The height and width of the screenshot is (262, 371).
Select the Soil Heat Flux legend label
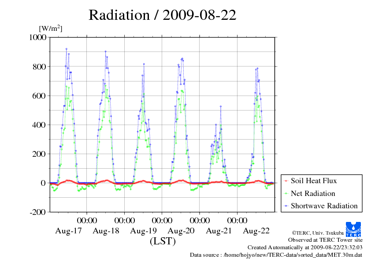click(x=314, y=181)
